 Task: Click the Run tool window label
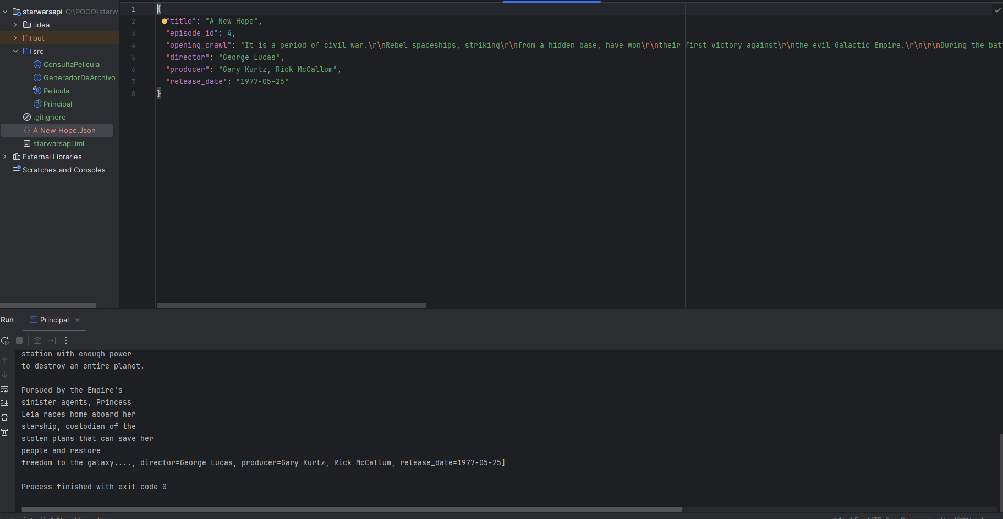pos(7,320)
